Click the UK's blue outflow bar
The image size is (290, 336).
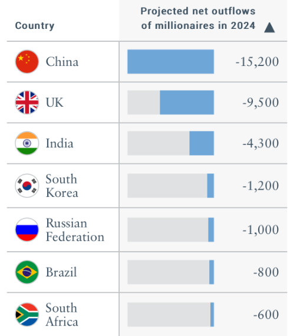click(x=187, y=103)
